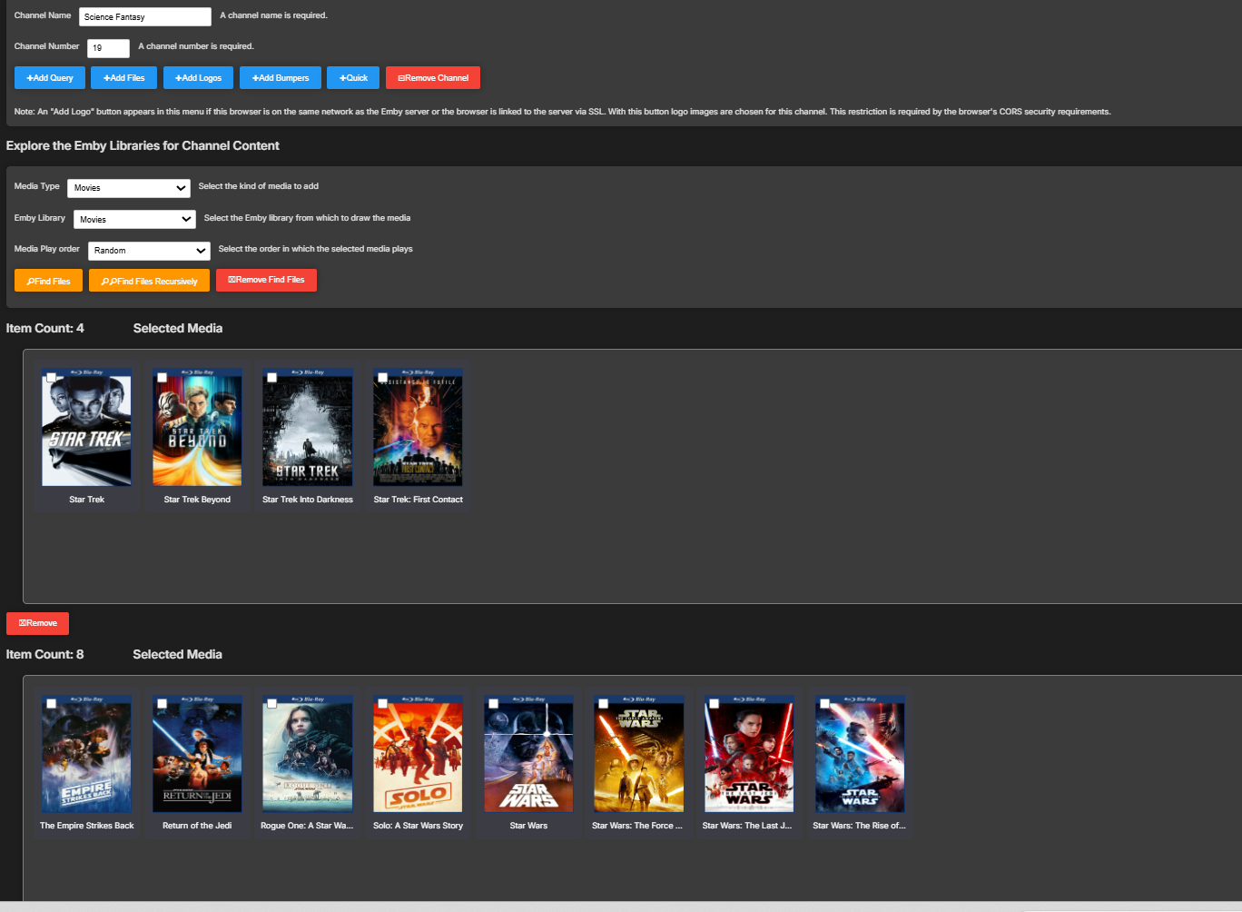Click the "Item Count: 4" label
The height and width of the screenshot is (912, 1242).
point(45,328)
